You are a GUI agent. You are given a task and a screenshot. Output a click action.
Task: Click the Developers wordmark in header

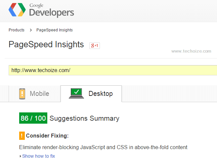click(x=52, y=13)
